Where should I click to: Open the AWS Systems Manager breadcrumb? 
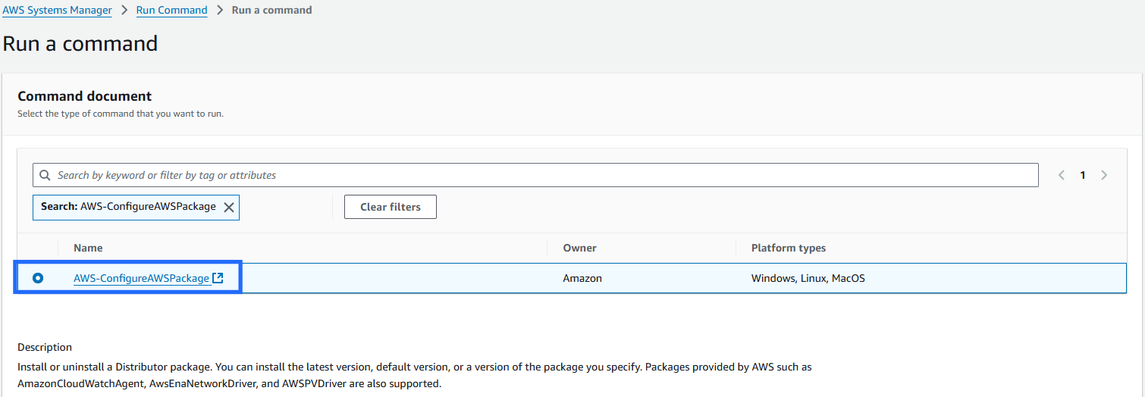[x=58, y=10]
